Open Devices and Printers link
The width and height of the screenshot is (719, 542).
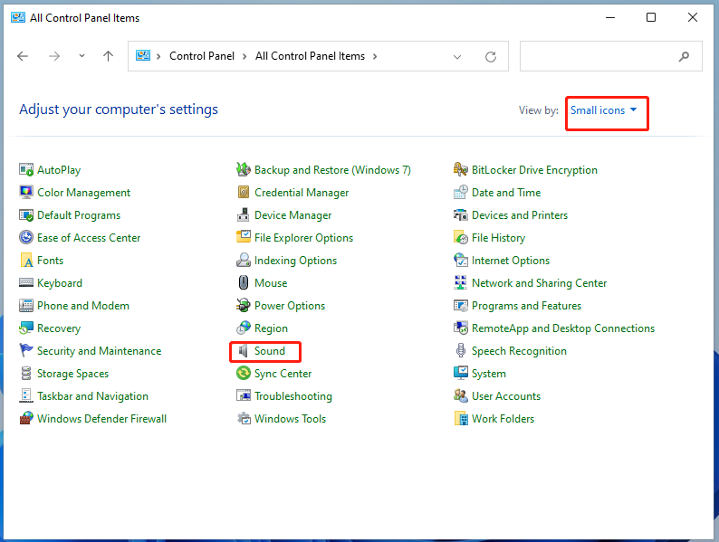pos(520,214)
